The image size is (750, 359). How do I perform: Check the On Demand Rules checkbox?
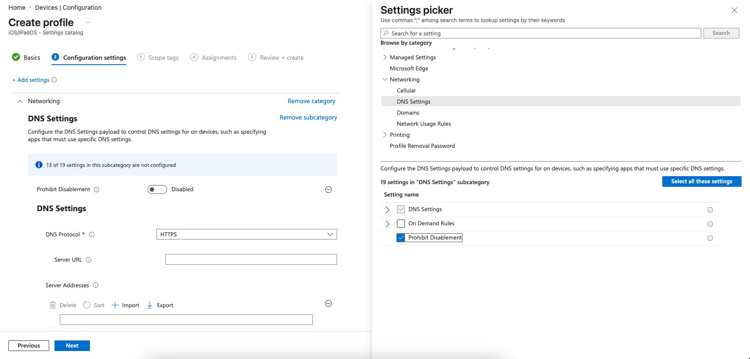(401, 224)
